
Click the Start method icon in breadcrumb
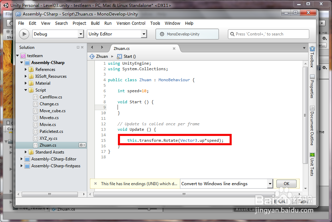coord(119,56)
